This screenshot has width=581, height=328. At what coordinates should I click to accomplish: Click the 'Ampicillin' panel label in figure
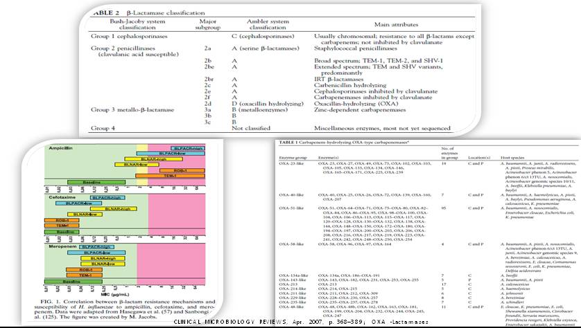tap(61, 148)
